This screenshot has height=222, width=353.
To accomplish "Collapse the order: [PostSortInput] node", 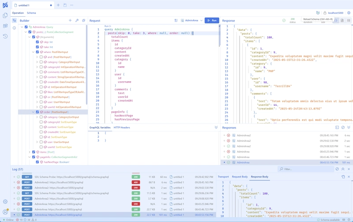I will pos(34,112).
